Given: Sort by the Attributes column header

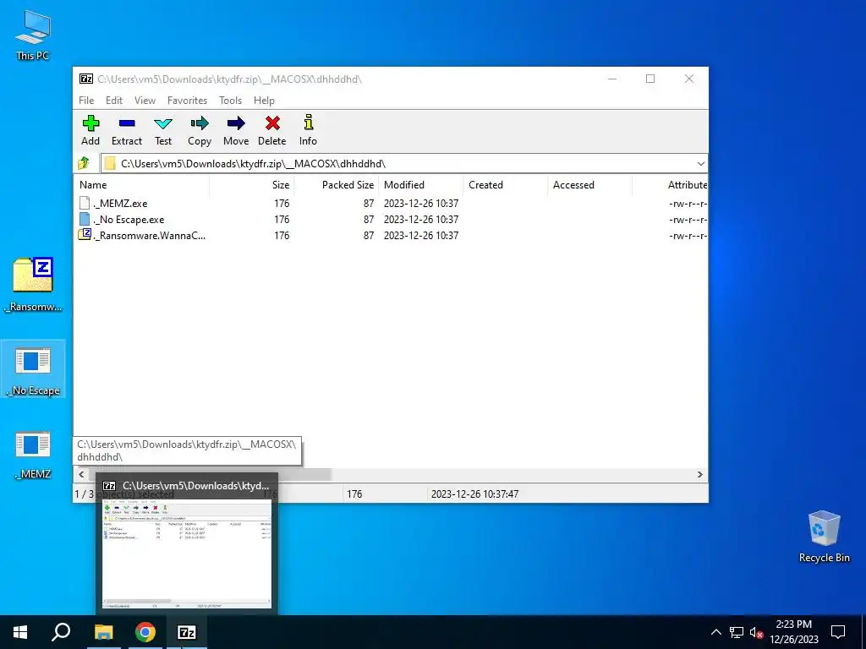Looking at the screenshot, I should [670, 185].
